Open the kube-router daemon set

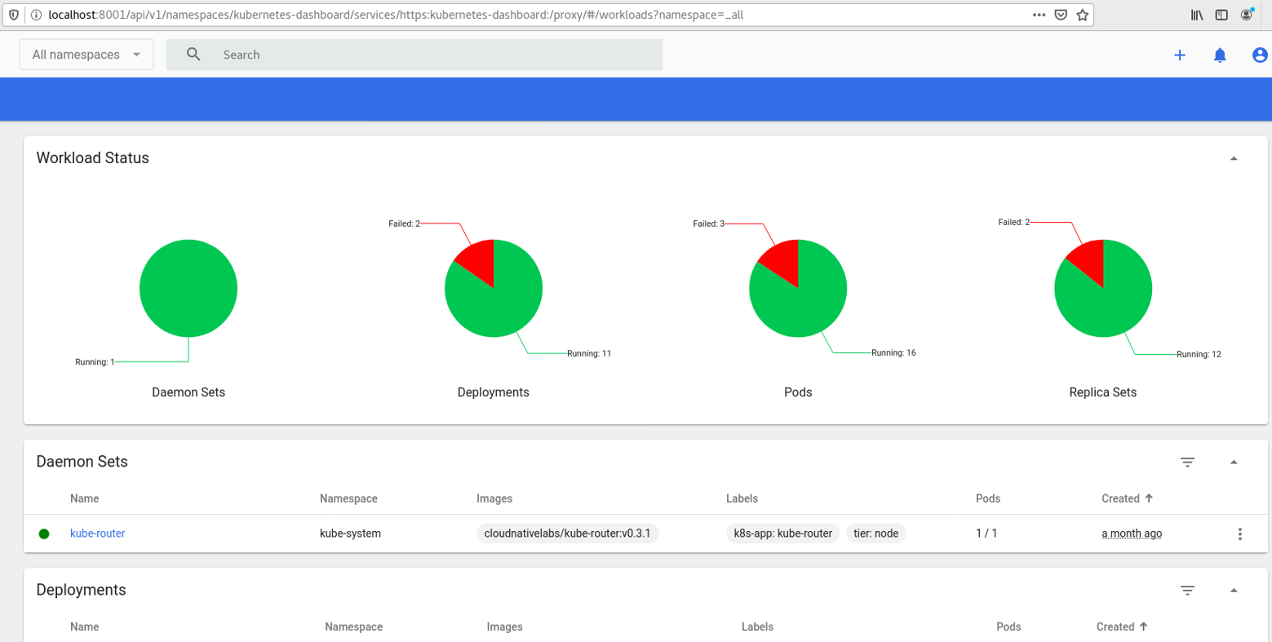[97, 534]
